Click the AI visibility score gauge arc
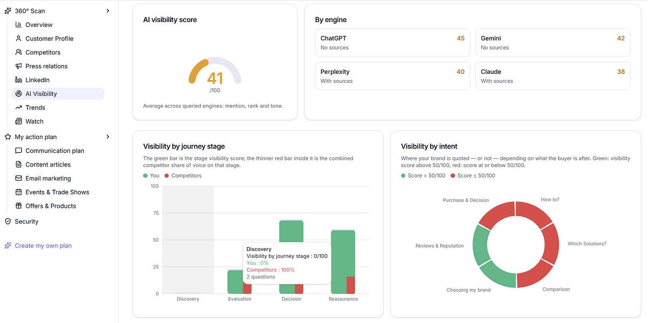 point(215,70)
